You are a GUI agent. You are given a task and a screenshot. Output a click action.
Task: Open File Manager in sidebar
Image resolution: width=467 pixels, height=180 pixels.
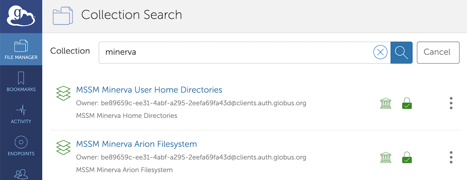pos(21,49)
